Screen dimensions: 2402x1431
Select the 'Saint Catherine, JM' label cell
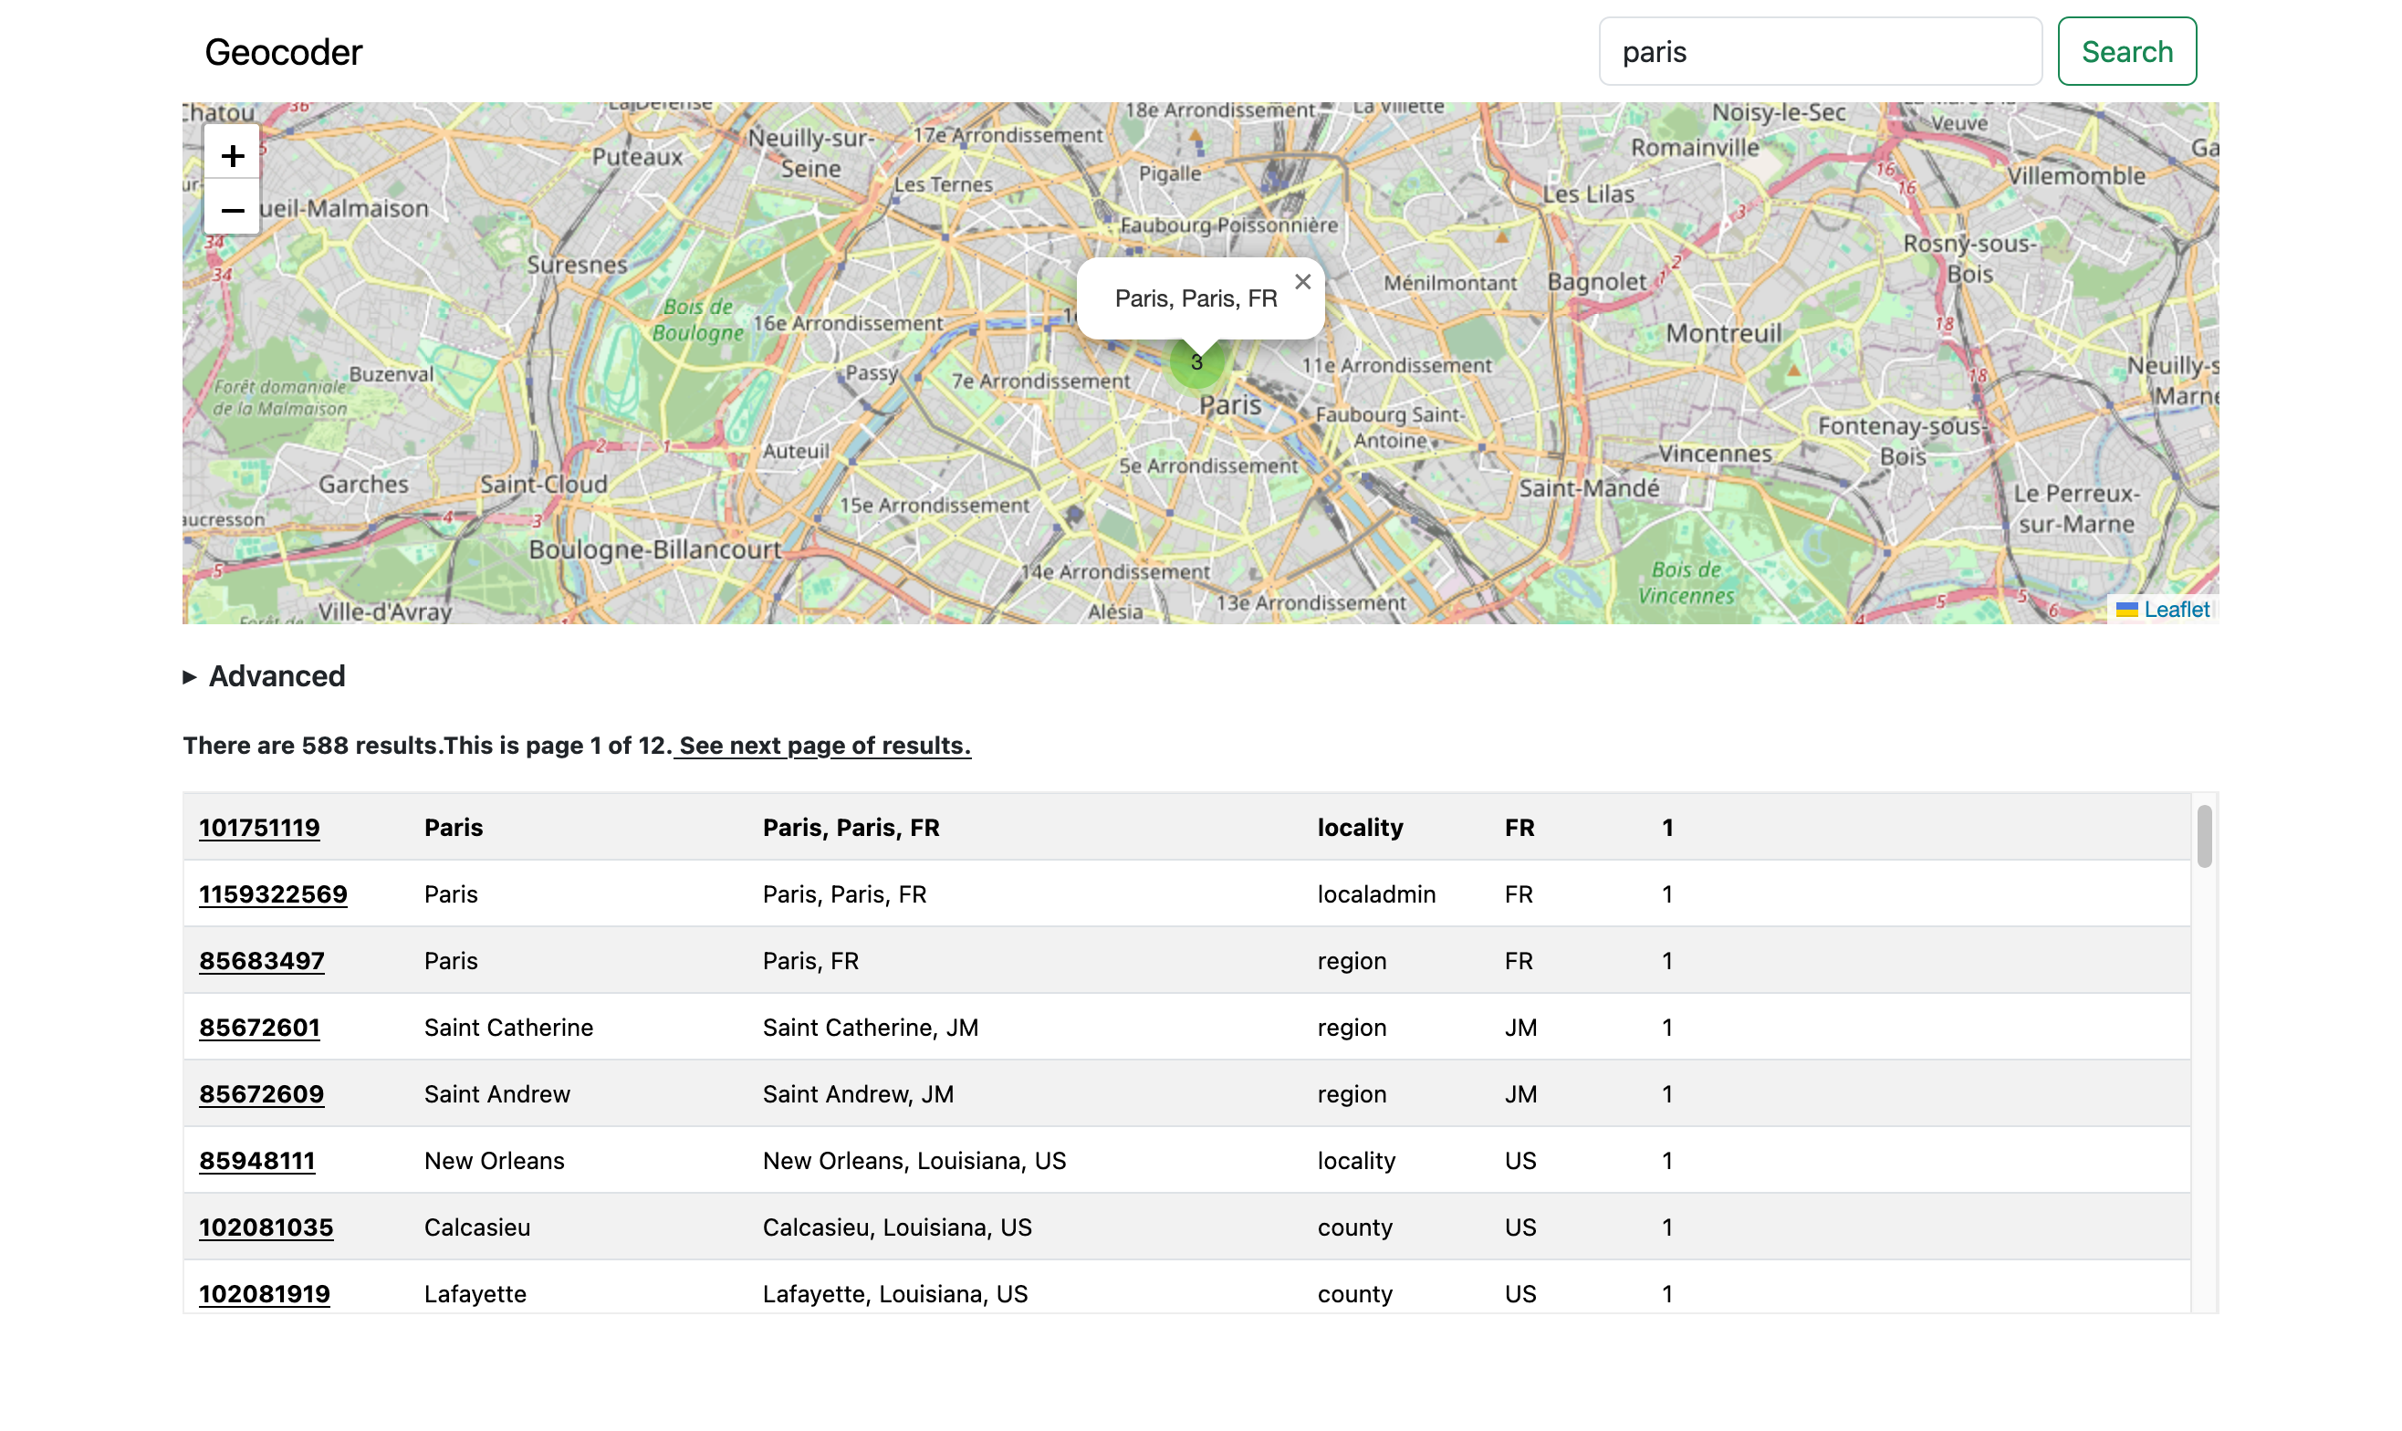870,1027
